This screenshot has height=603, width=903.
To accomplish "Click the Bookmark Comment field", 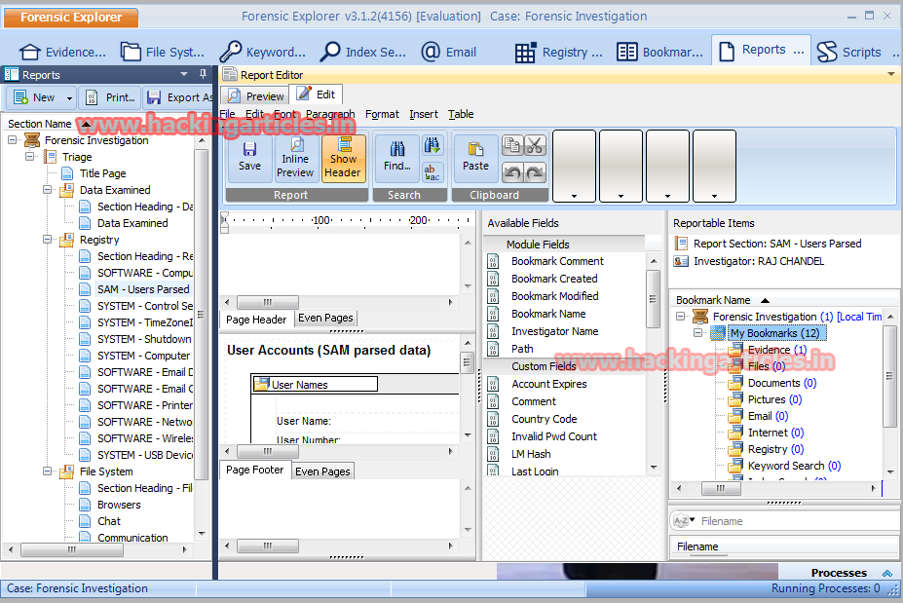I will [x=557, y=261].
